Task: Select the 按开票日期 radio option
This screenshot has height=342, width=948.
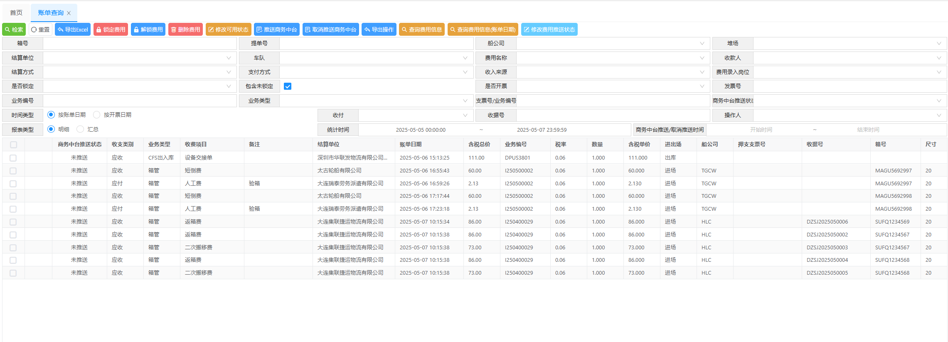Action: (x=97, y=115)
